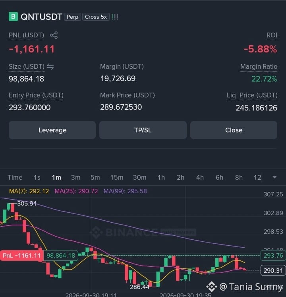Open the Leverage adjustment button

(x=52, y=130)
